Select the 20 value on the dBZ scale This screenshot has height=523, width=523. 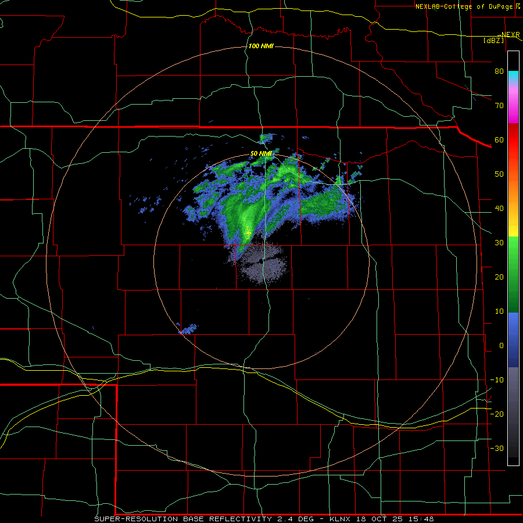499,277
